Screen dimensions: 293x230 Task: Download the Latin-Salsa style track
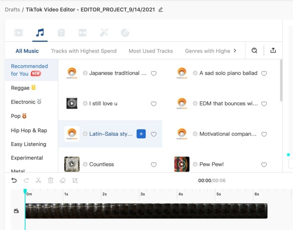click(x=85, y=134)
